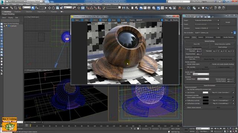Click the Show VFB button
Viewport: 238px width, 133px height.
click(x=196, y=44)
